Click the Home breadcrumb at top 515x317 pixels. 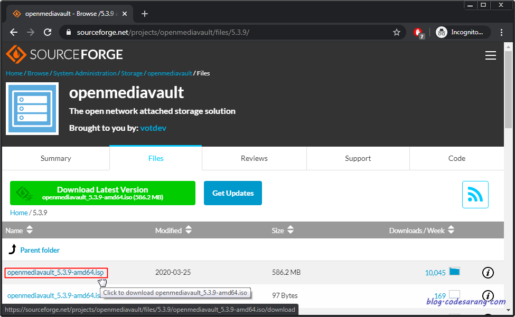coord(14,73)
